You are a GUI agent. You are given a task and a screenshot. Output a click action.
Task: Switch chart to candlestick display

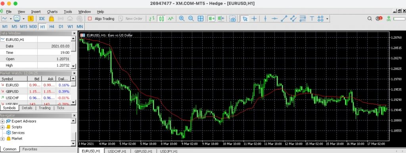162,19
